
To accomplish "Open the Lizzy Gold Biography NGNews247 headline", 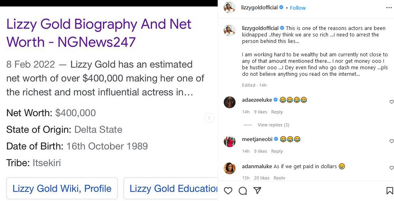I will pyautogui.click(x=99, y=32).
